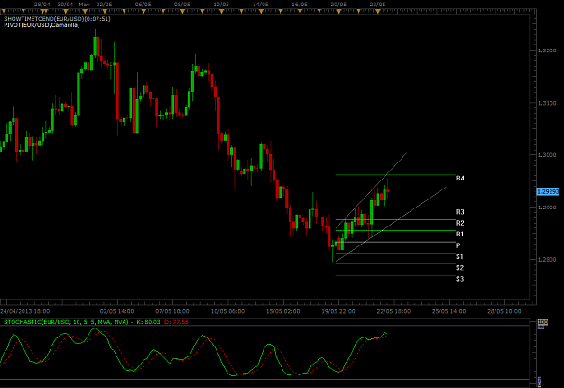Click the 08/05 date label on top axis
Viewport: 564px width, 388px height.
tap(182, 5)
